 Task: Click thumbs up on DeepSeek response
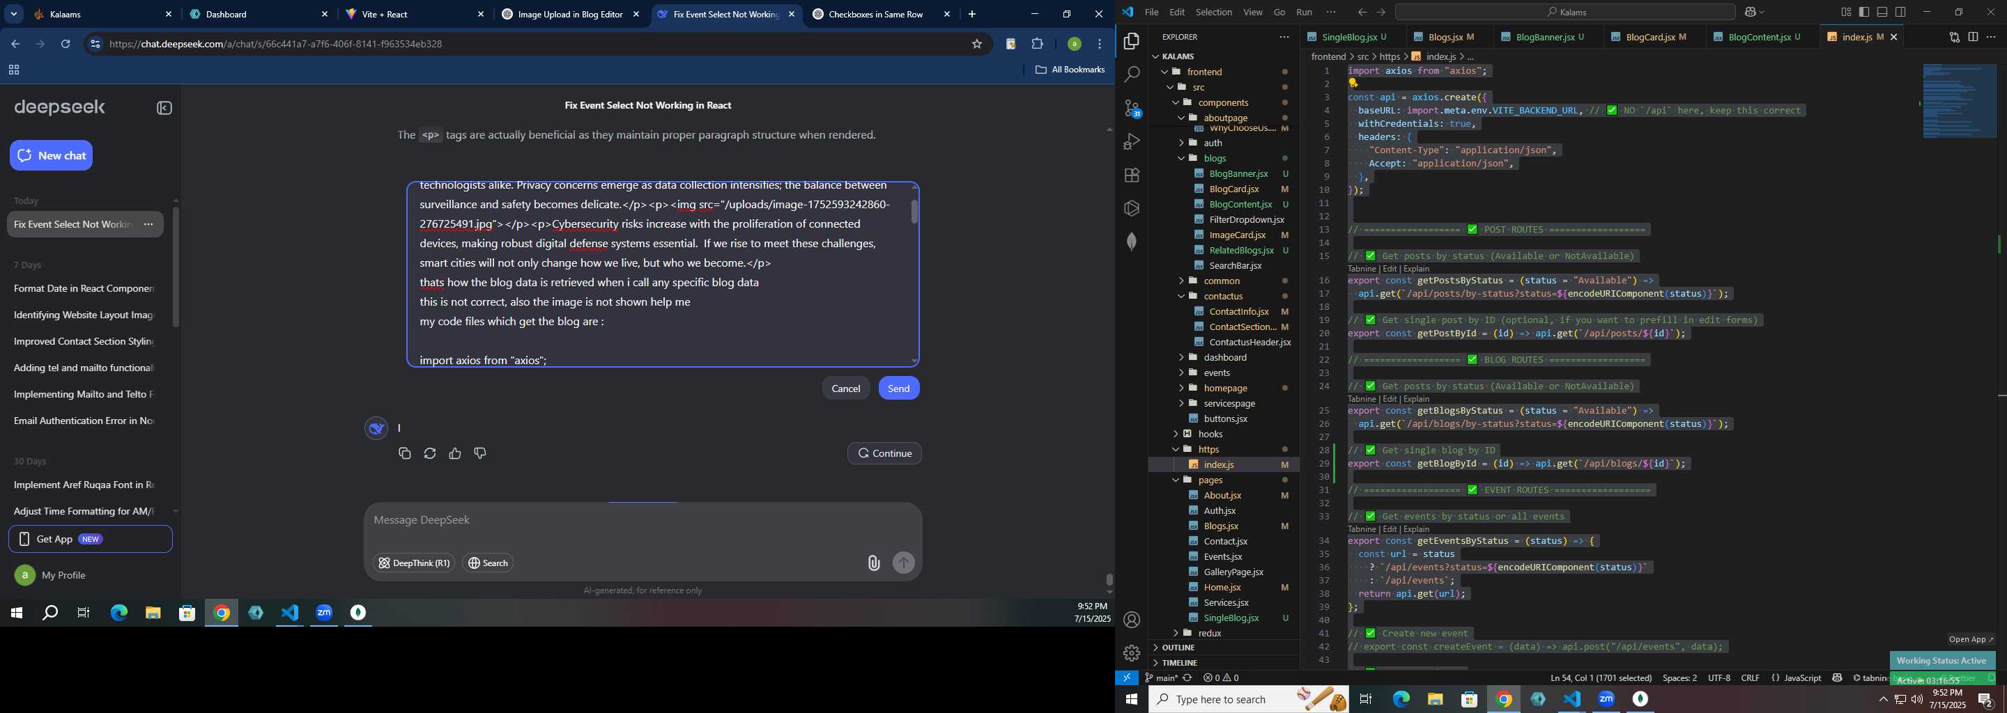pos(455,453)
